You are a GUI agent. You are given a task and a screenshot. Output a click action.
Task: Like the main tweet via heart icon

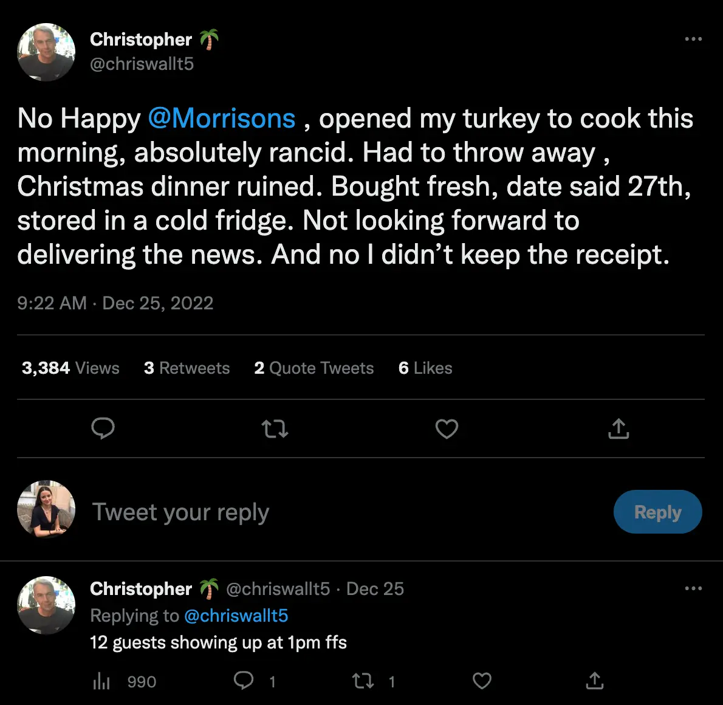tap(447, 429)
